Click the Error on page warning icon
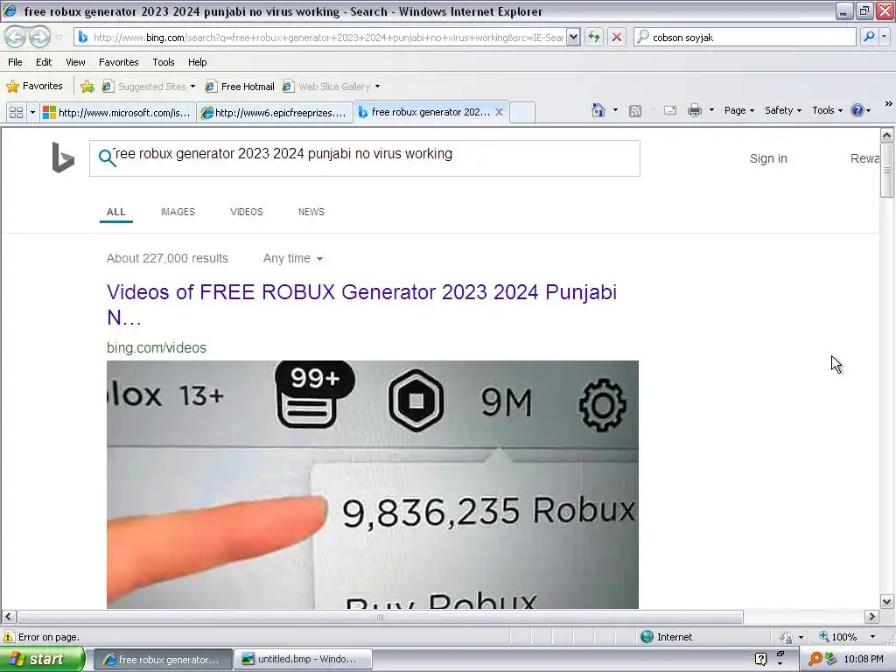 pos(9,637)
